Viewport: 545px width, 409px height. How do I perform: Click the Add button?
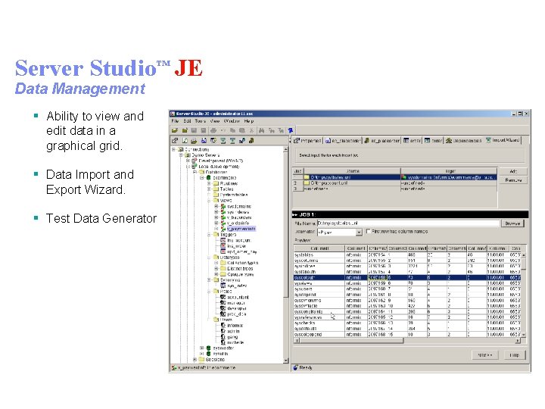(513, 171)
